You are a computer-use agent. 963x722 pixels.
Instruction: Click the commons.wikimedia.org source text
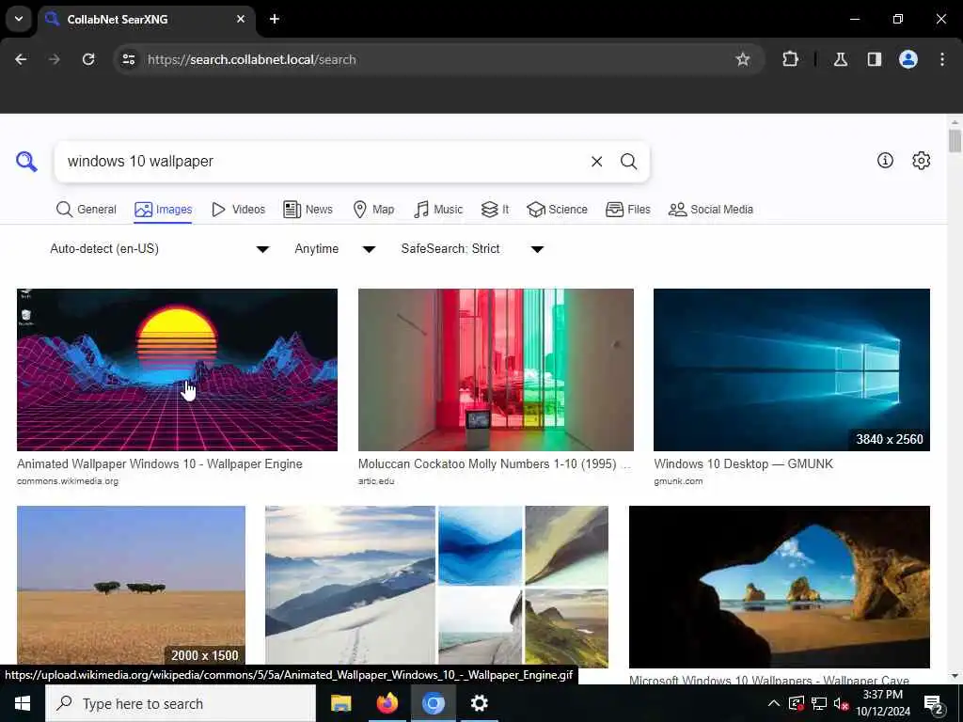68,481
